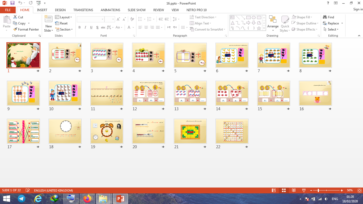Toggle Slide Sorter view in status bar
This screenshot has width=363, height=204.
284,190
